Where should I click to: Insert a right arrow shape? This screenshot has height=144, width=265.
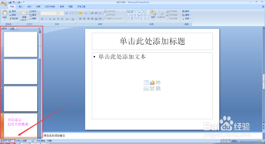tap(142, 15)
